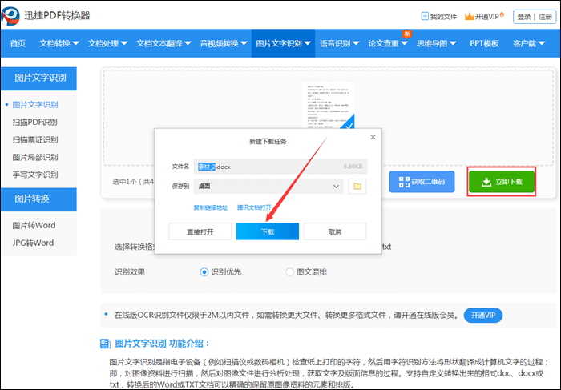561x390 pixels.
Task: Expand 思维导图 menu
Action: click(436, 43)
